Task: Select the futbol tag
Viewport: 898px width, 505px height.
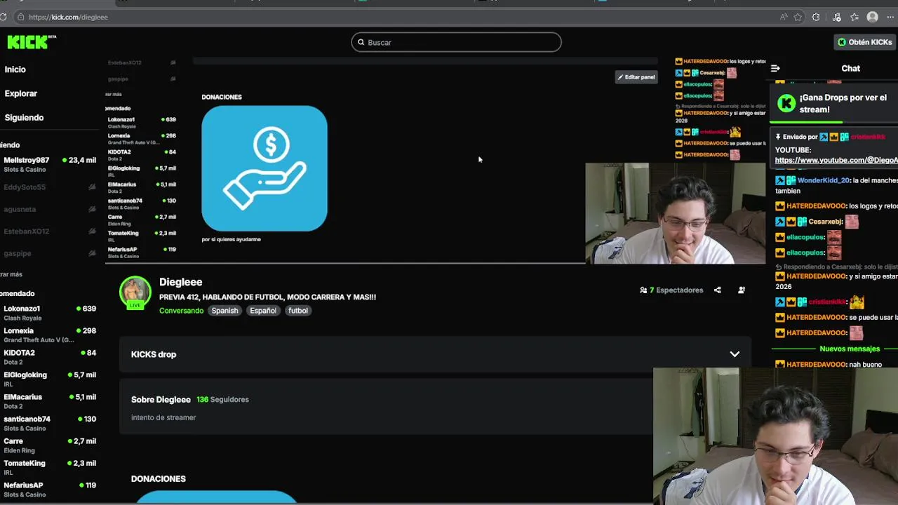Action: [x=298, y=311]
